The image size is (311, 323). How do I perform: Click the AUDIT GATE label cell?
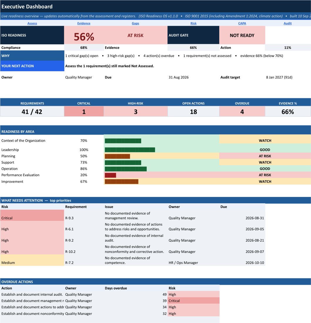coord(193,35)
